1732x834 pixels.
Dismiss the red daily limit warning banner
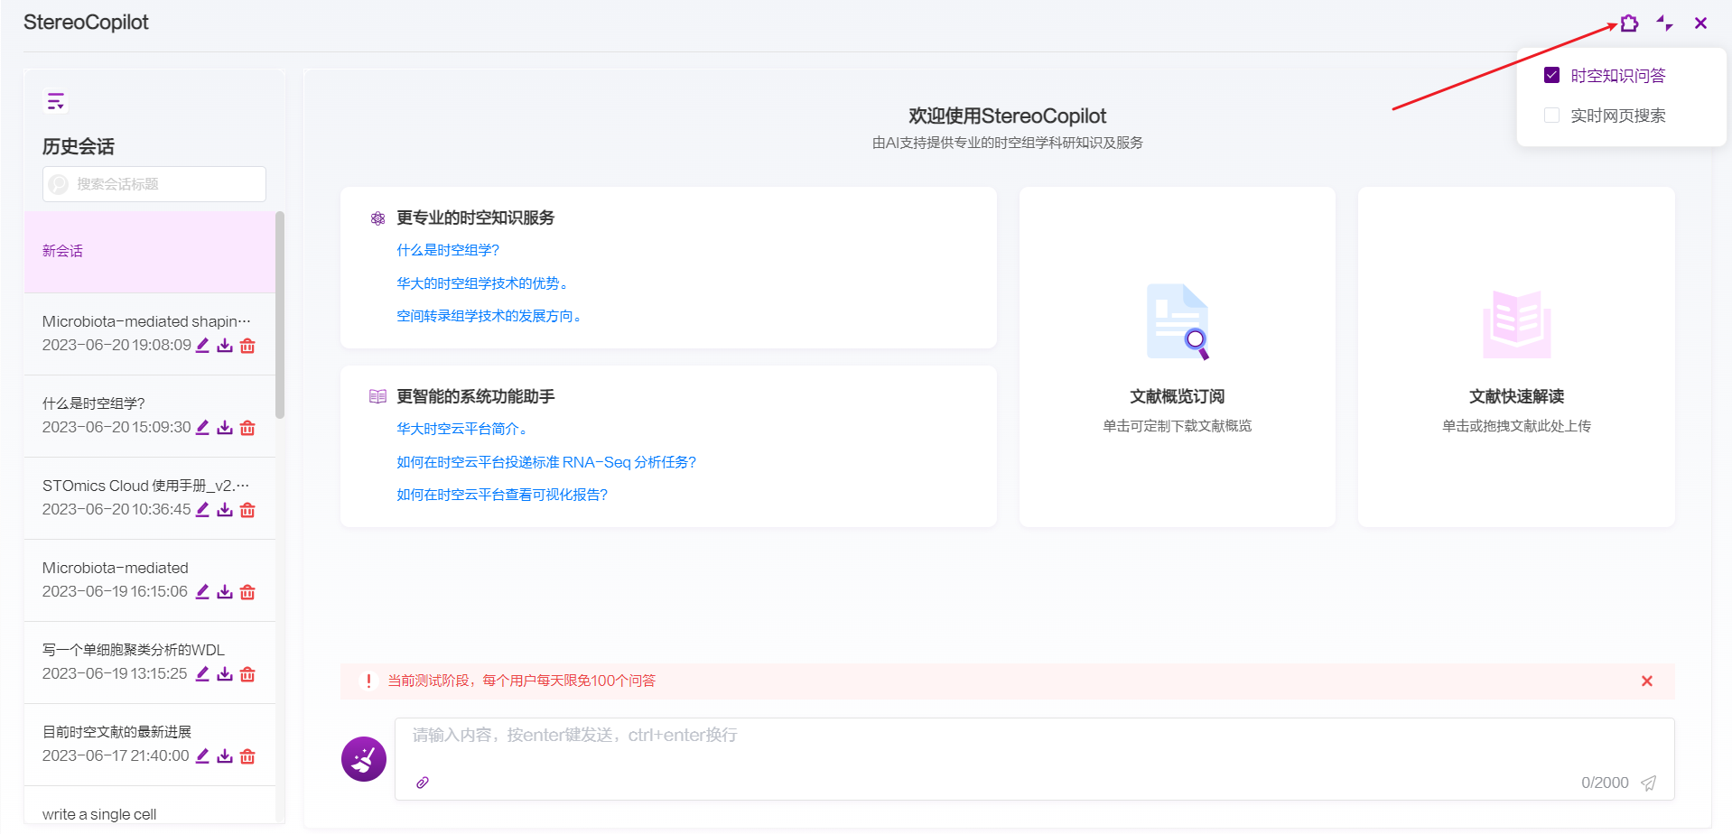(x=1646, y=681)
